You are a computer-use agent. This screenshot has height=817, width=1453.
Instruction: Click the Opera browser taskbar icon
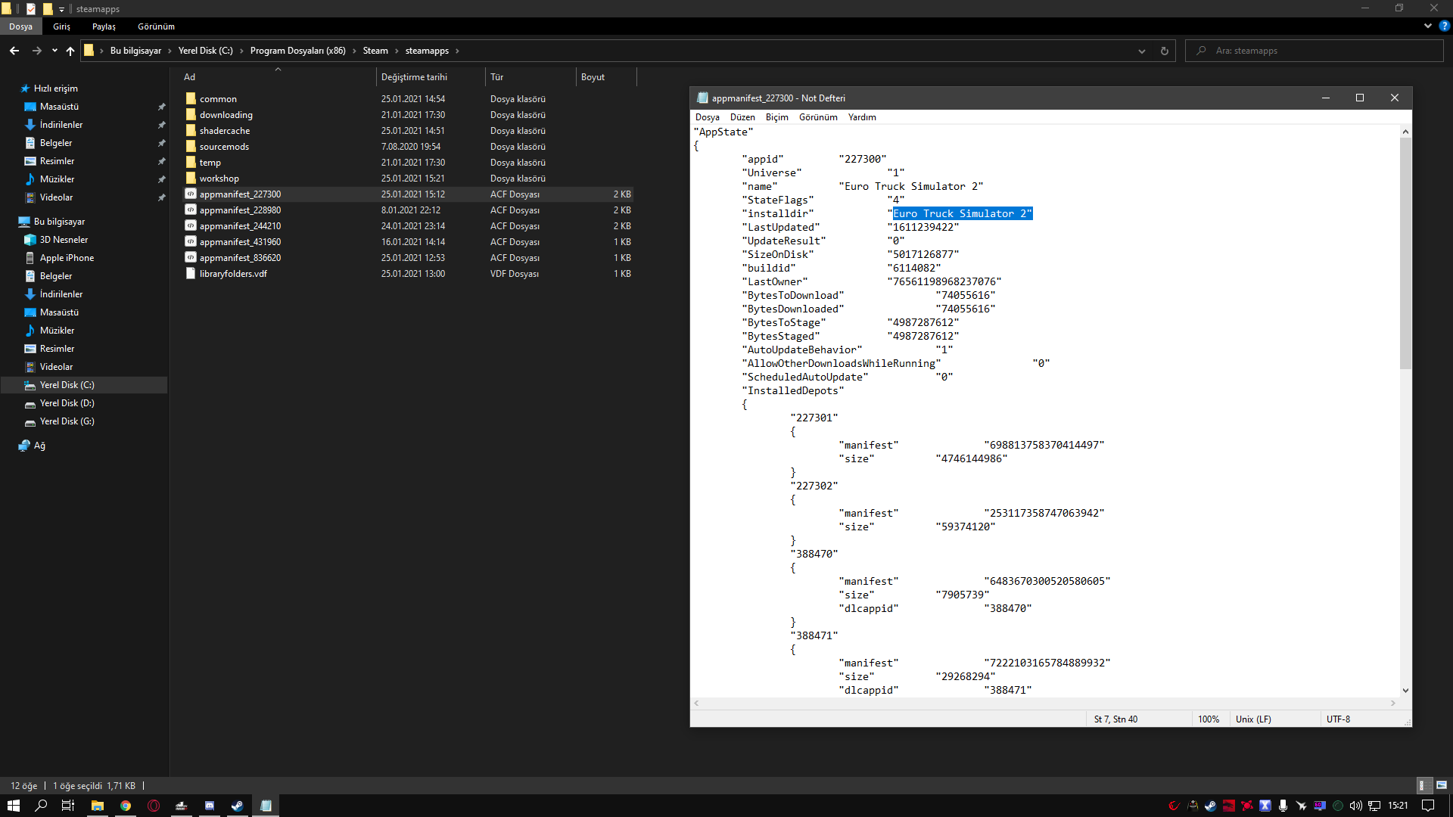tap(154, 806)
